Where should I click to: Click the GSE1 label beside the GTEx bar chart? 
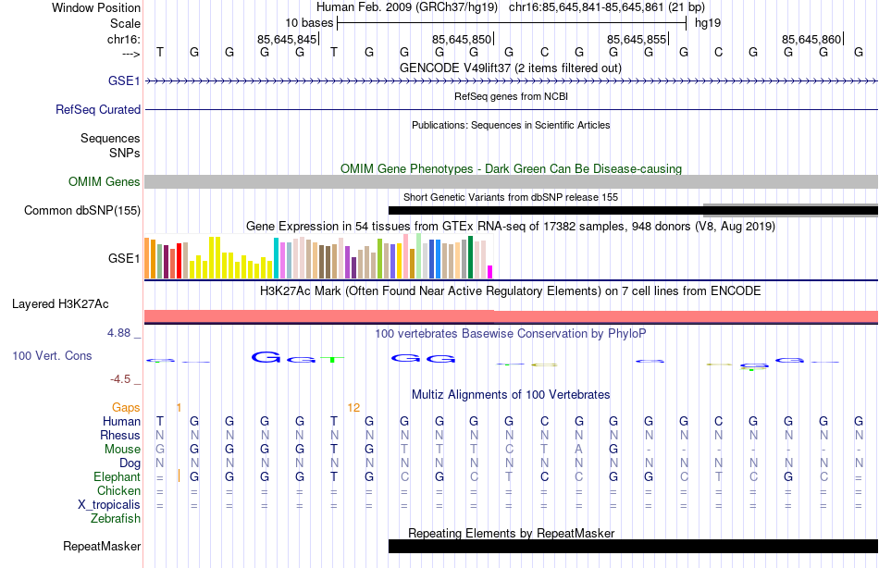[124, 258]
